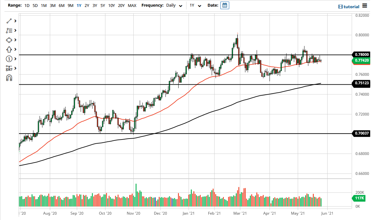Viewport: 372px width, 220px height.
Task: Select the arrow annotation tool
Action: (x=9, y=49)
